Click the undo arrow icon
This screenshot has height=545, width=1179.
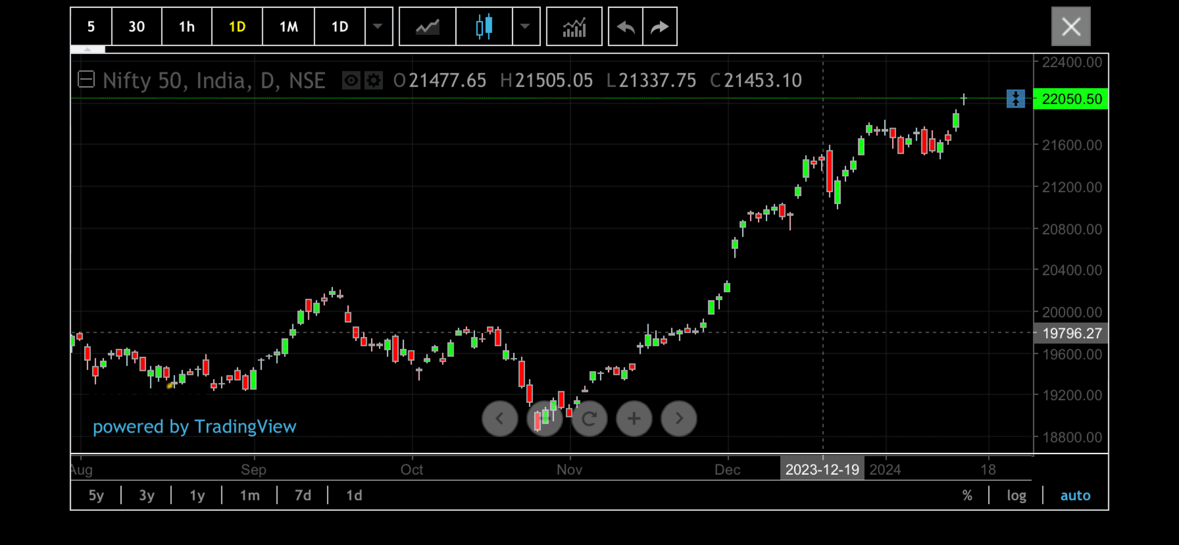pos(626,27)
